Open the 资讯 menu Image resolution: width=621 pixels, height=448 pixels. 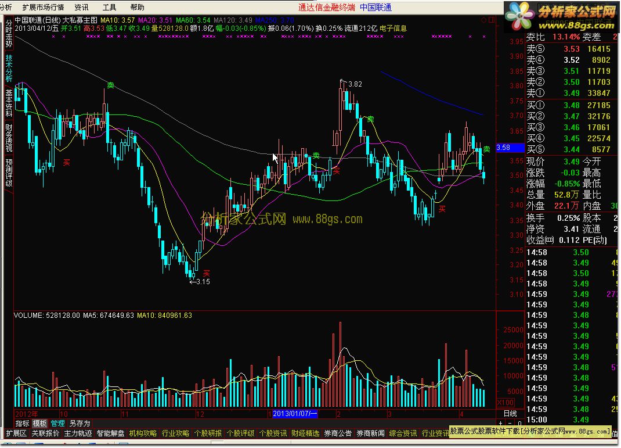[x=81, y=7]
